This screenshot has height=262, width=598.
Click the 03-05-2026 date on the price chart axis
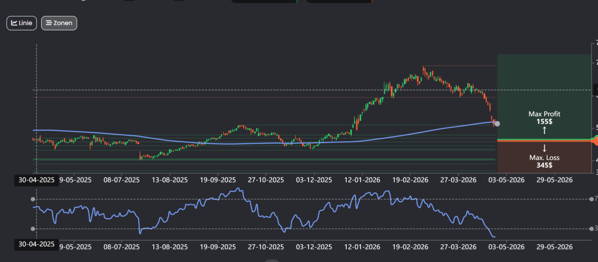coord(506,180)
